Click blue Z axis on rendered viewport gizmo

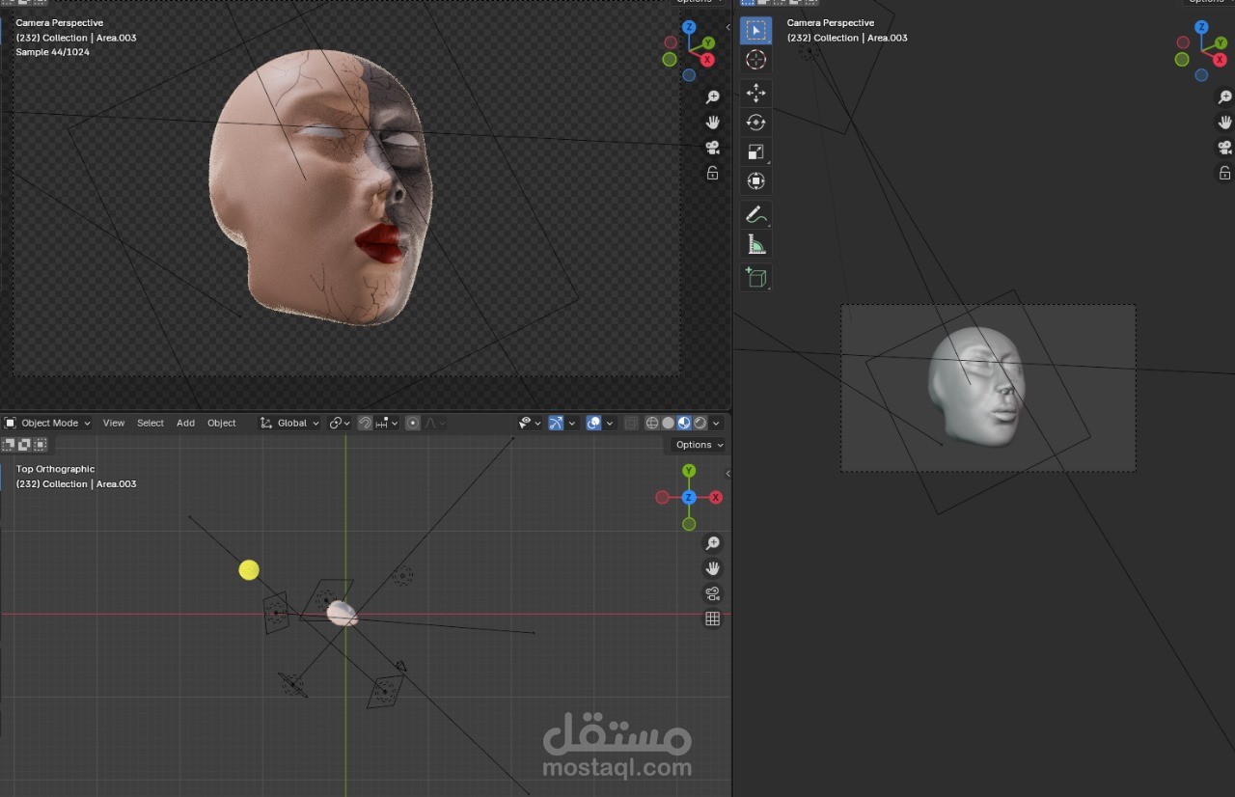coord(689,28)
